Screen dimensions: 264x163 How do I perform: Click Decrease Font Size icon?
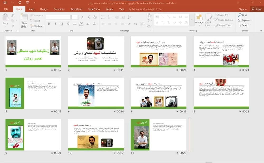coord(89,17)
